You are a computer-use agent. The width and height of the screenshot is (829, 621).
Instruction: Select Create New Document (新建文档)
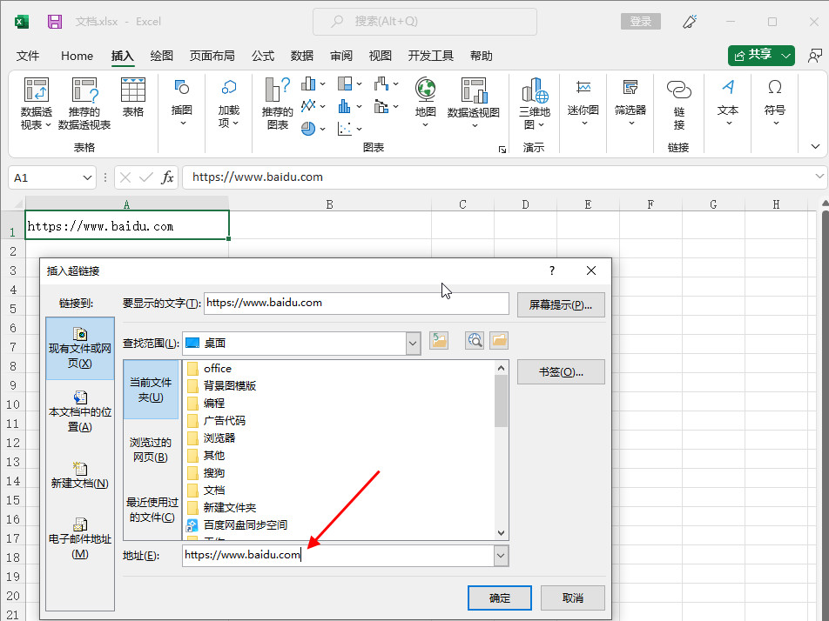click(80, 475)
